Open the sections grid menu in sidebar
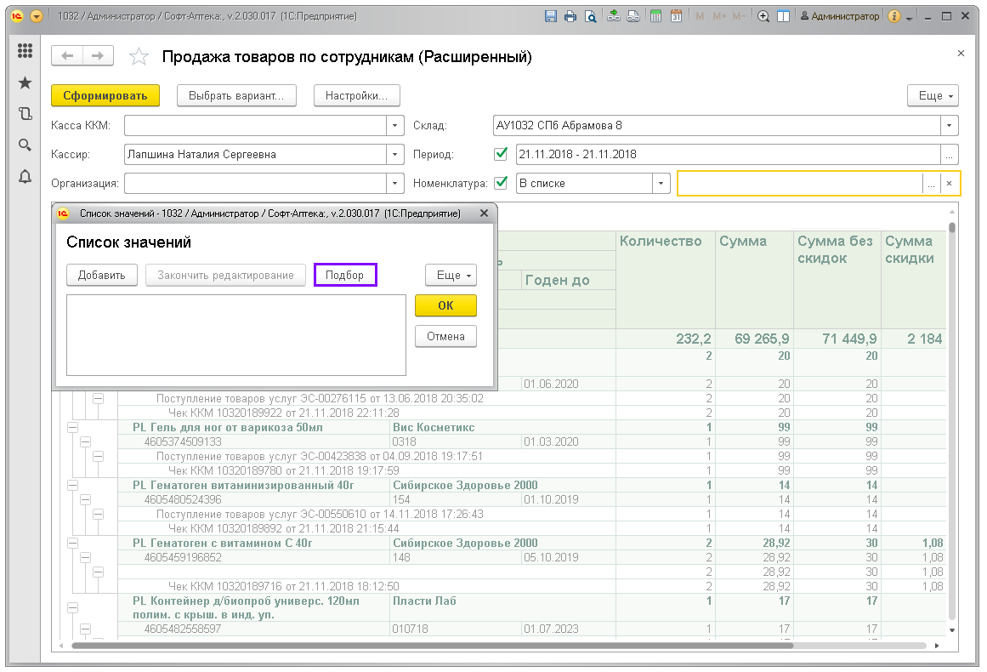The image size is (987, 672). coord(25,51)
